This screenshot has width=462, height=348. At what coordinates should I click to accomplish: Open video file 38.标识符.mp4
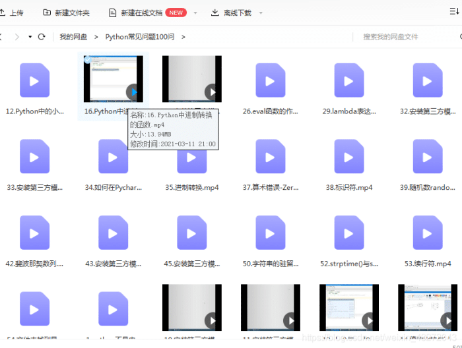pyautogui.click(x=349, y=156)
